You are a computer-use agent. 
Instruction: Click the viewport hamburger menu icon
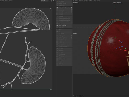click(x=74, y=1)
